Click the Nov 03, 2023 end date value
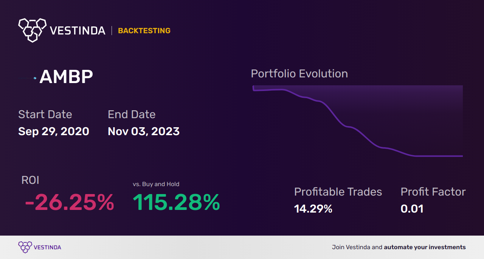Image resolution: width=484 pixels, height=259 pixels. coord(144,131)
